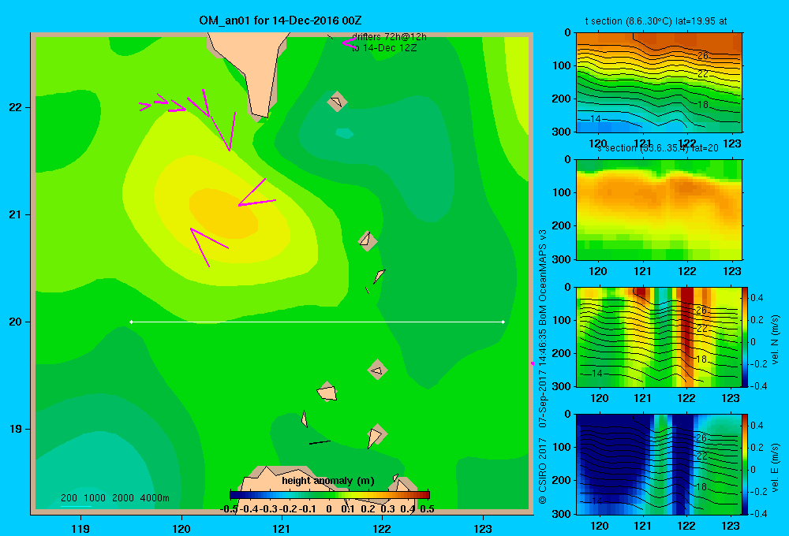The image size is (789, 536).
Task: Click the magenta drifter arrow beside the drifters legend
Action: point(349,43)
